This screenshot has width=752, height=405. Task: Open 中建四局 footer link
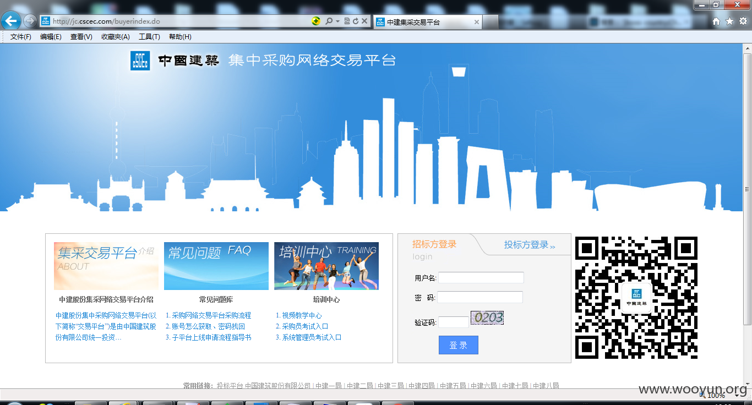pos(421,386)
